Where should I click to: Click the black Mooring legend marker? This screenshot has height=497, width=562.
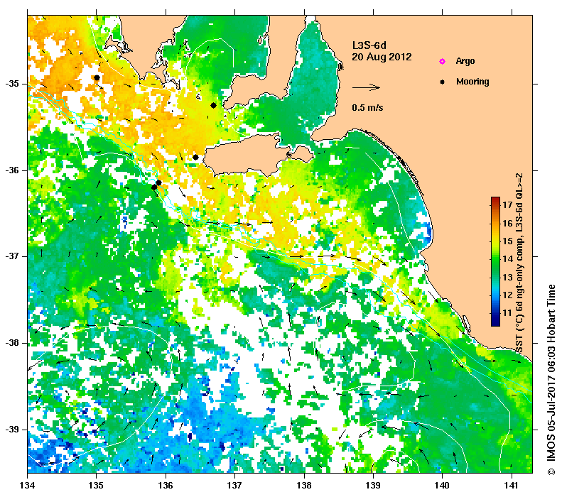tap(443, 82)
